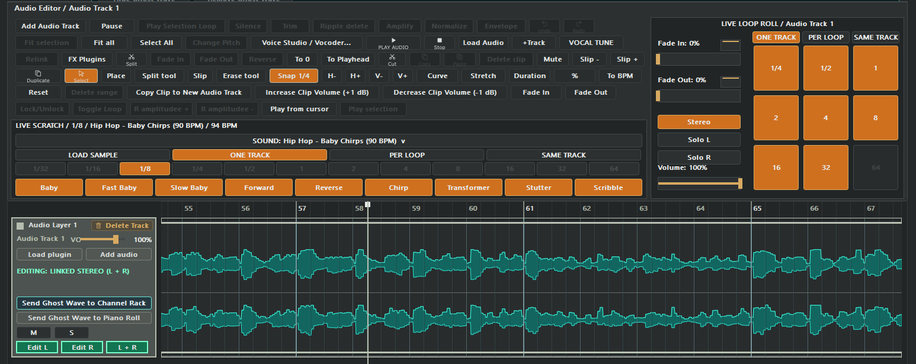The height and width of the screenshot is (364, 916).
Task: Click the Pause button
Action: (111, 26)
